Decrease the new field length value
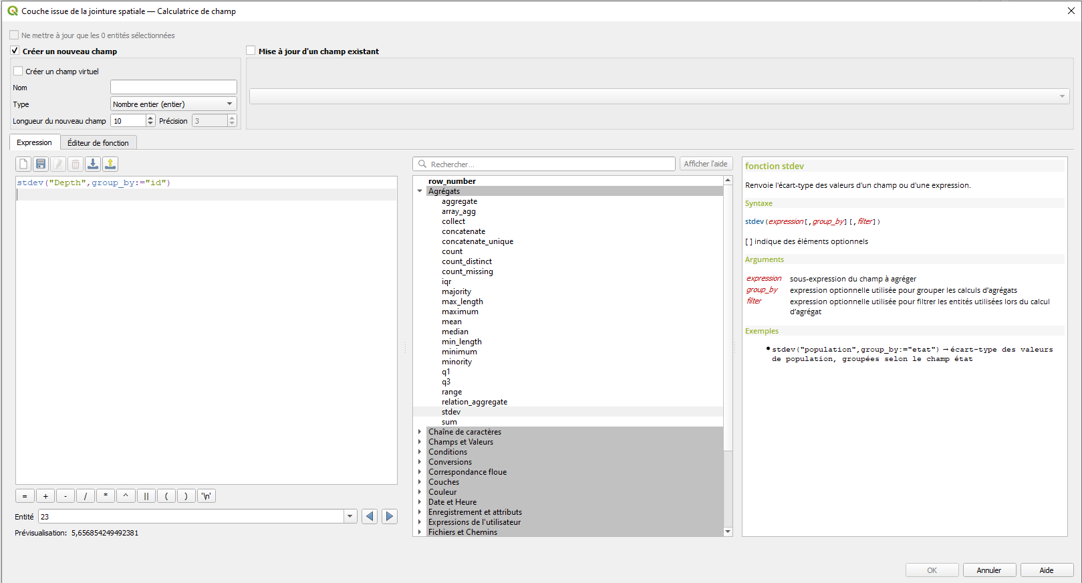 [150, 124]
